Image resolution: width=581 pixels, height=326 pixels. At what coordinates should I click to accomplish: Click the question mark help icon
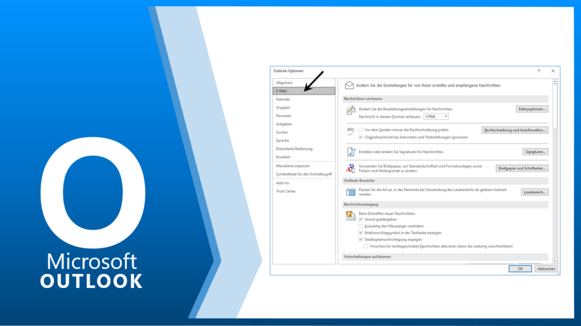539,71
